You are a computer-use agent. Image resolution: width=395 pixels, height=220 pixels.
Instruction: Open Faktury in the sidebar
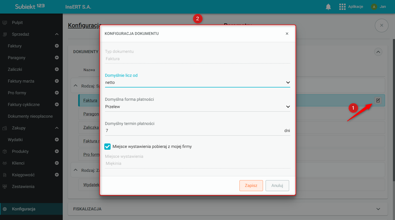[15, 46]
